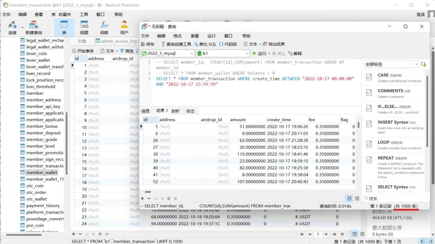Run the query with the 运行 button
The height and width of the screenshot is (244, 435).
pos(260,54)
